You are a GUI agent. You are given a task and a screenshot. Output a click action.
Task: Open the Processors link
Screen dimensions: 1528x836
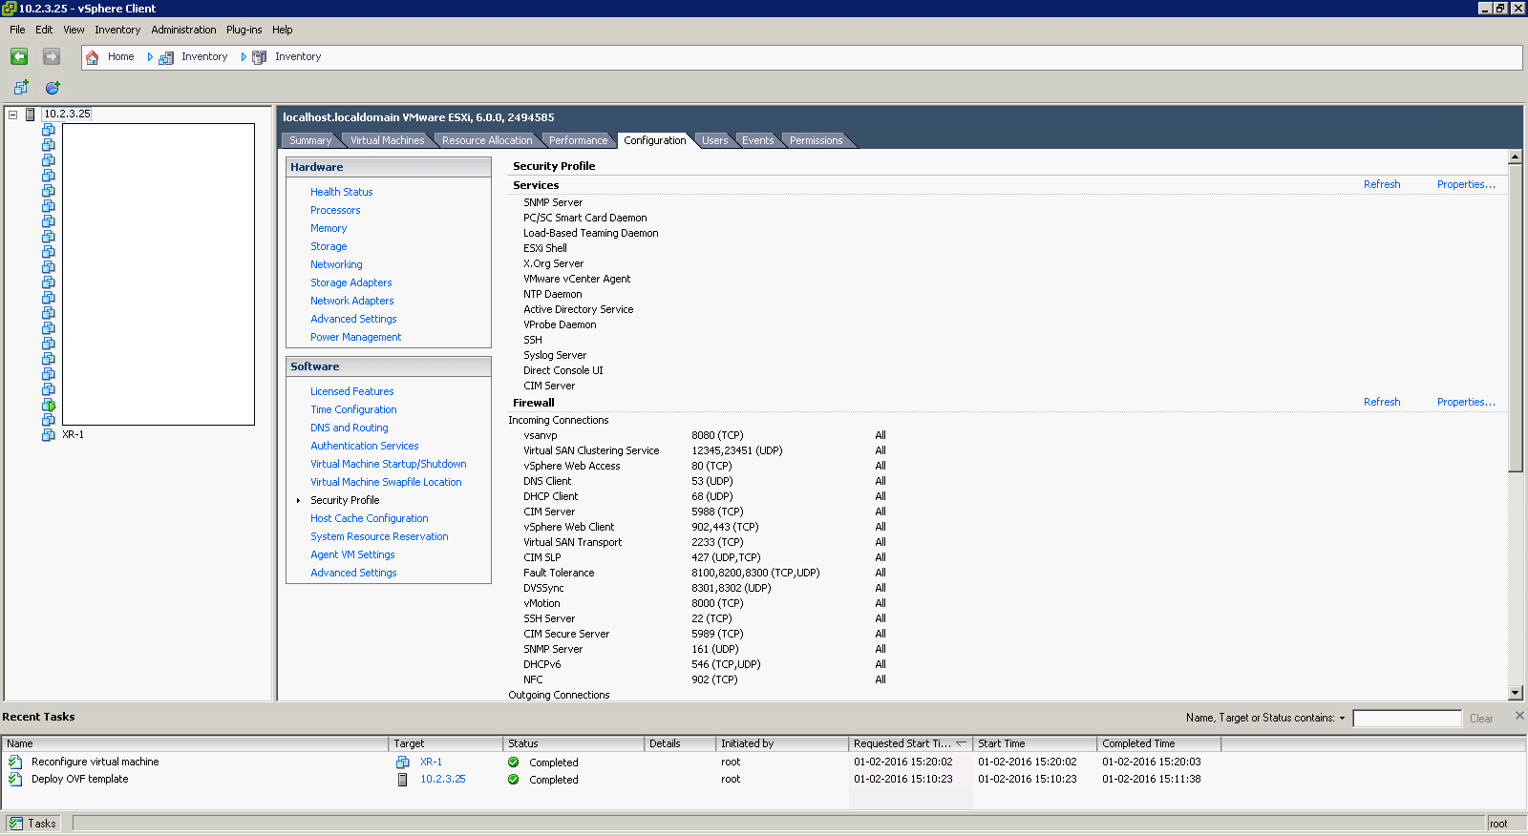point(335,211)
